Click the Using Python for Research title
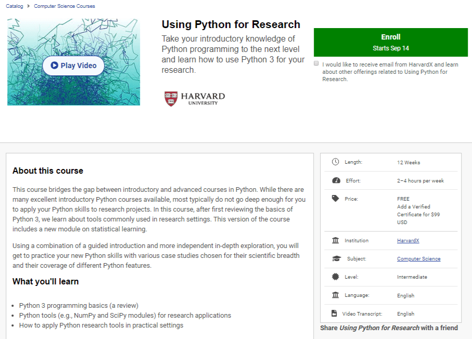 point(231,24)
